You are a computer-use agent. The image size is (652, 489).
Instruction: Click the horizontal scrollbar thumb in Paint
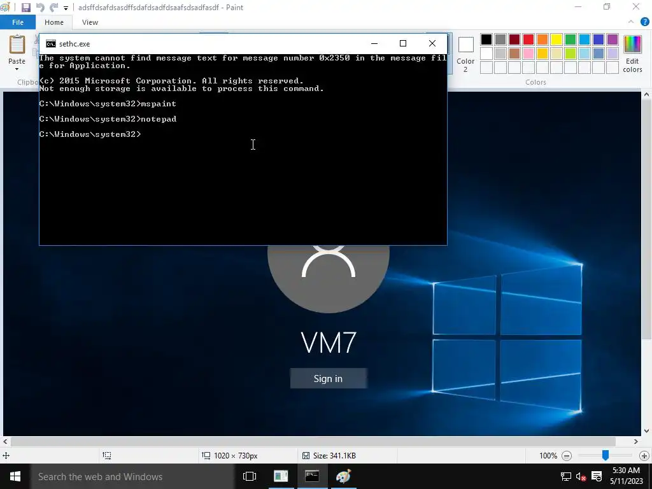pyautogui.click(x=313, y=442)
